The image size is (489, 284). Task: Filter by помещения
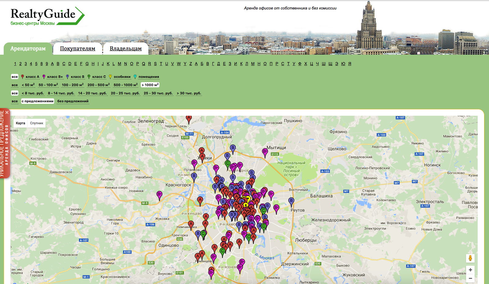point(149,77)
